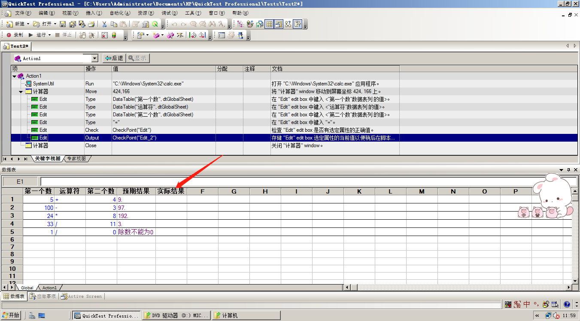Toggle the muted volume tray icon
The width and height of the screenshot is (580, 321).
point(557,315)
